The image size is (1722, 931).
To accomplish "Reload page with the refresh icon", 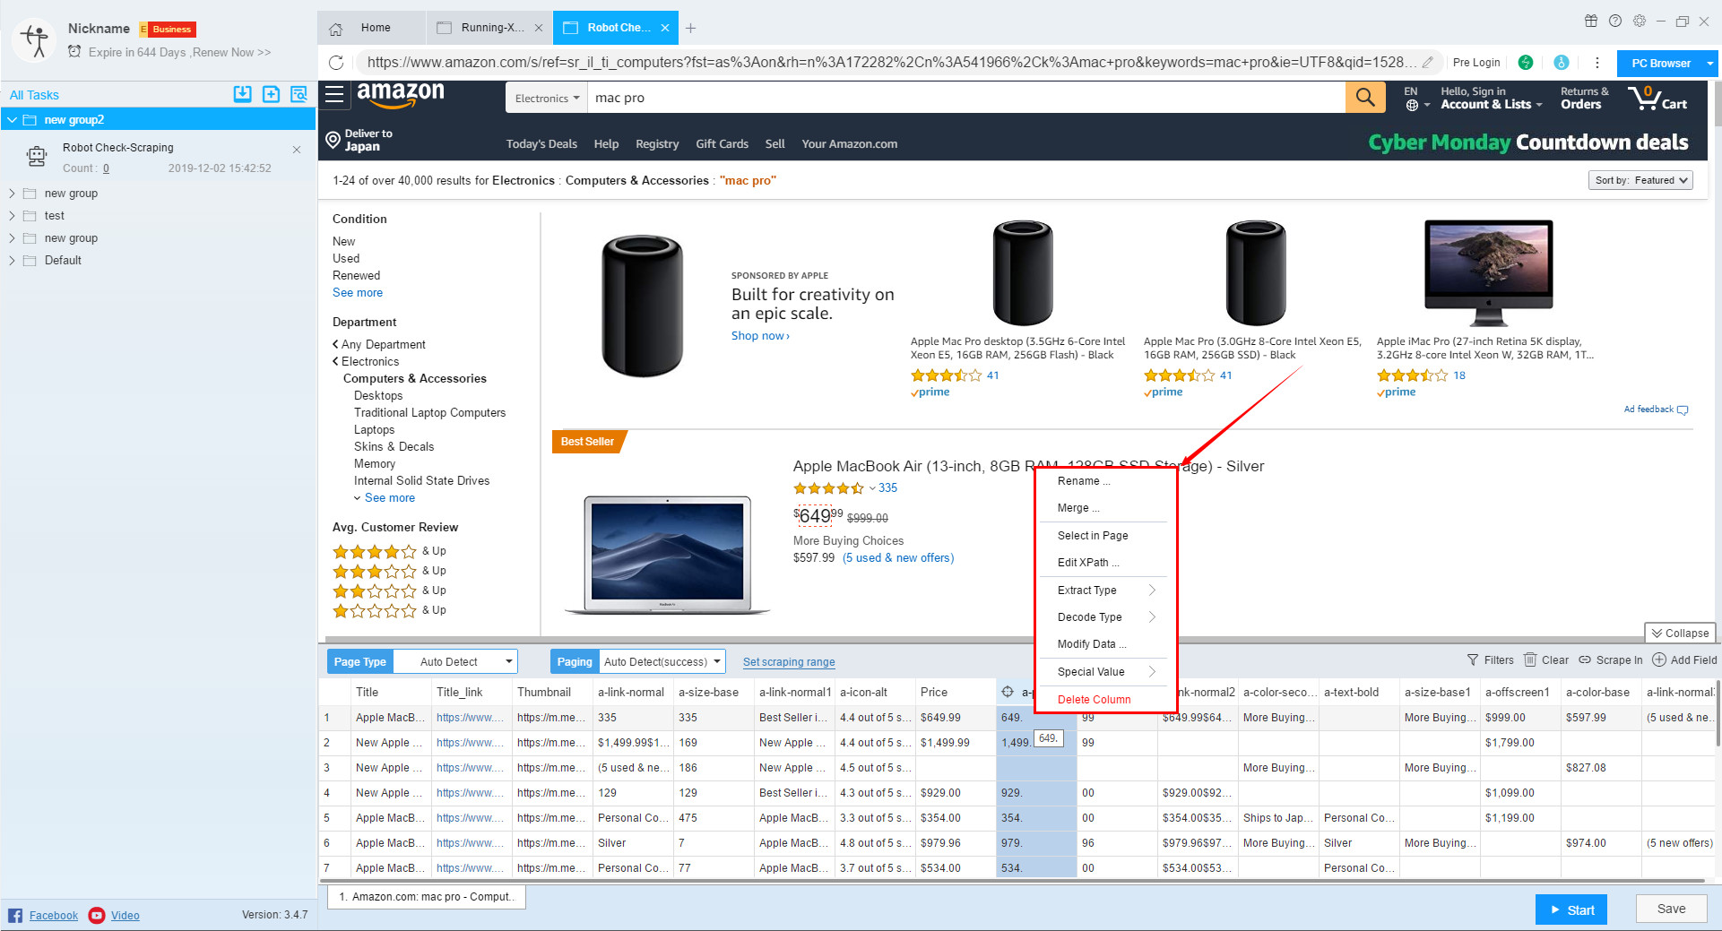I will pyautogui.click(x=336, y=63).
